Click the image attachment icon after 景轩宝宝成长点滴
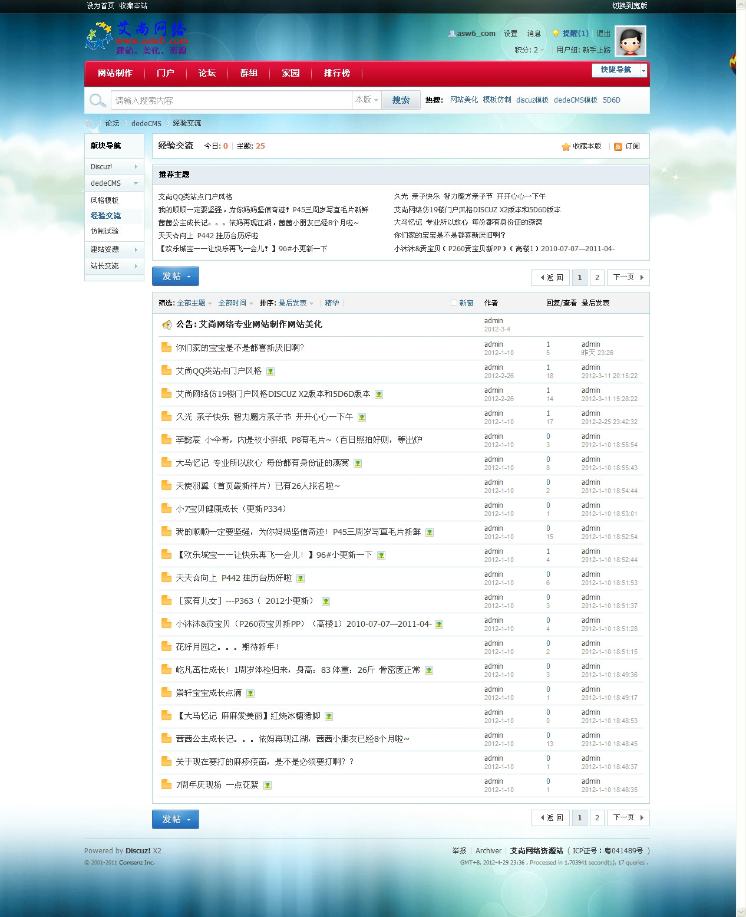This screenshot has height=917, width=746. pos(250,693)
